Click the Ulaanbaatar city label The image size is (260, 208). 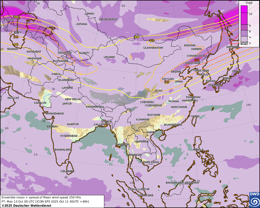153,48
